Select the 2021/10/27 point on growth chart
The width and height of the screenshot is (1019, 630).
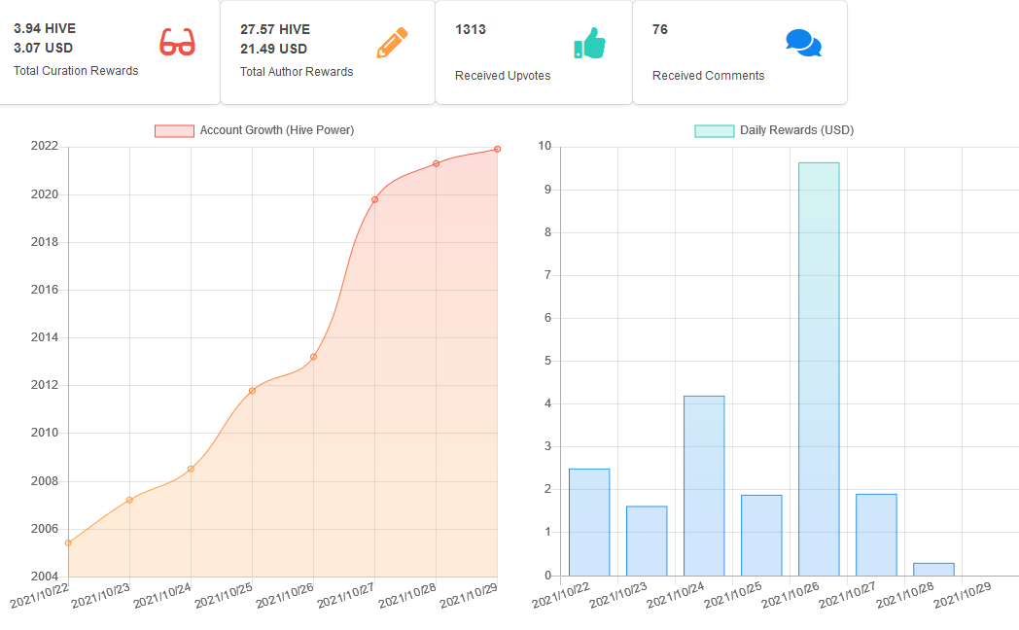tap(375, 200)
